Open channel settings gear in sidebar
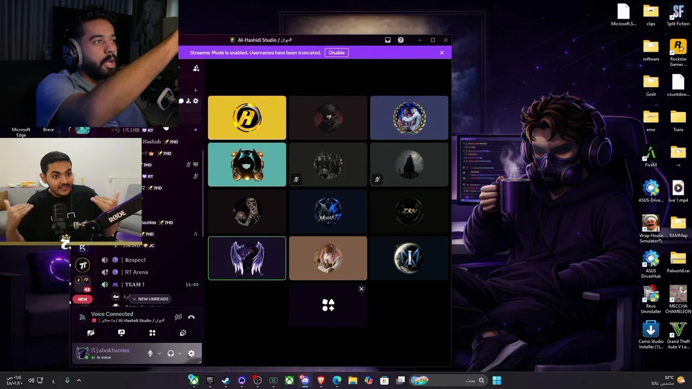 coord(196,101)
